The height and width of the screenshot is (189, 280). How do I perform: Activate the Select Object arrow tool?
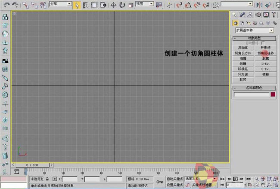pos(77,5)
